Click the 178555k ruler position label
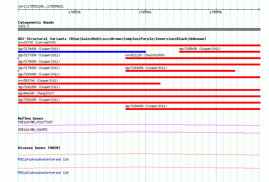This screenshot has width=269, height=182. (216, 12)
